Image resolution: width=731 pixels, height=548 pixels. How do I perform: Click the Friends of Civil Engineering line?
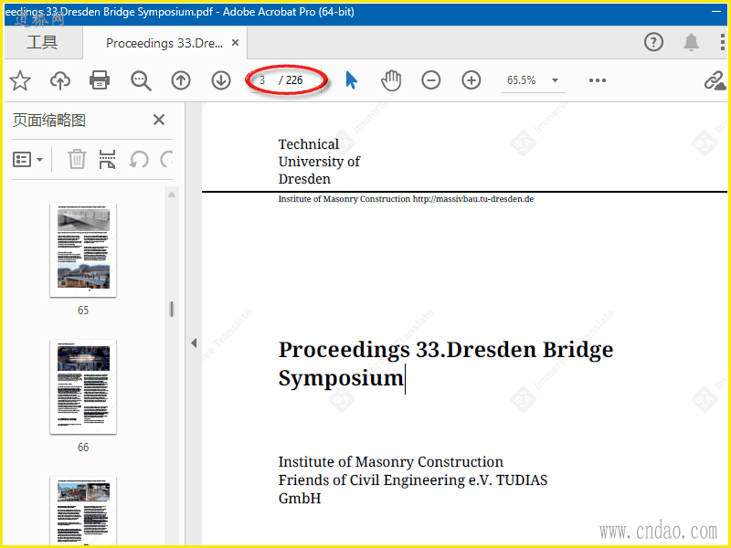(x=413, y=480)
